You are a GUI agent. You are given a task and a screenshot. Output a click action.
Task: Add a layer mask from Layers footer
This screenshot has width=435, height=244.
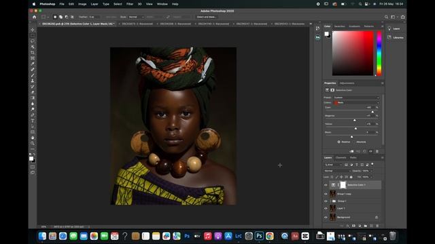click(353, 226)
